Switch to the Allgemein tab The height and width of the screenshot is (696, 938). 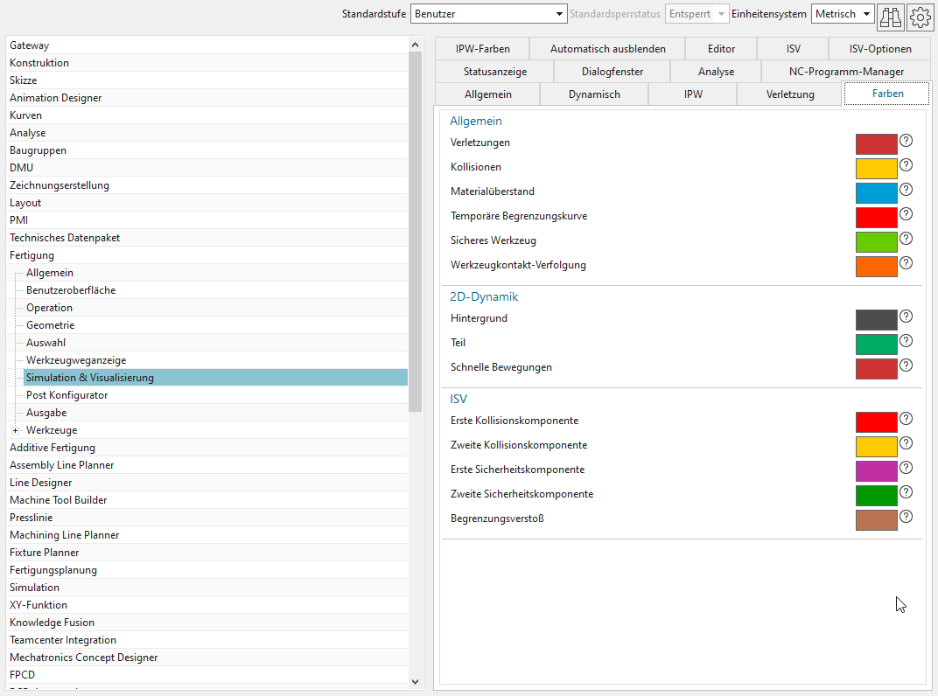(x=488, y=94)
